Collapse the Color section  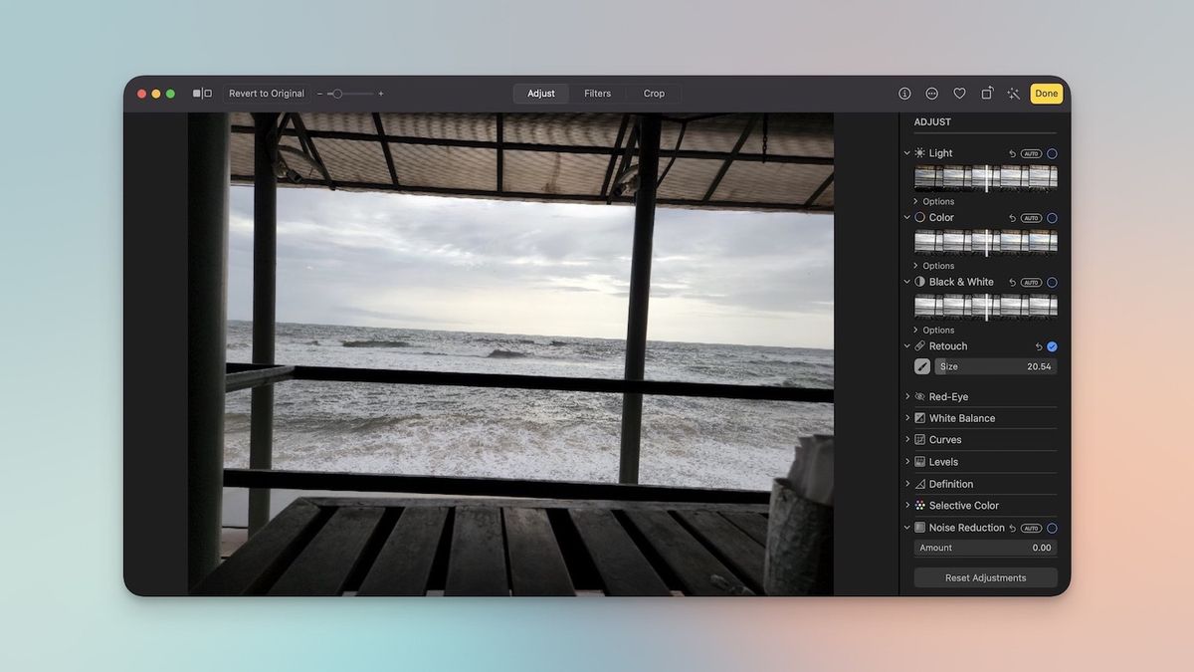click(906, 217)
